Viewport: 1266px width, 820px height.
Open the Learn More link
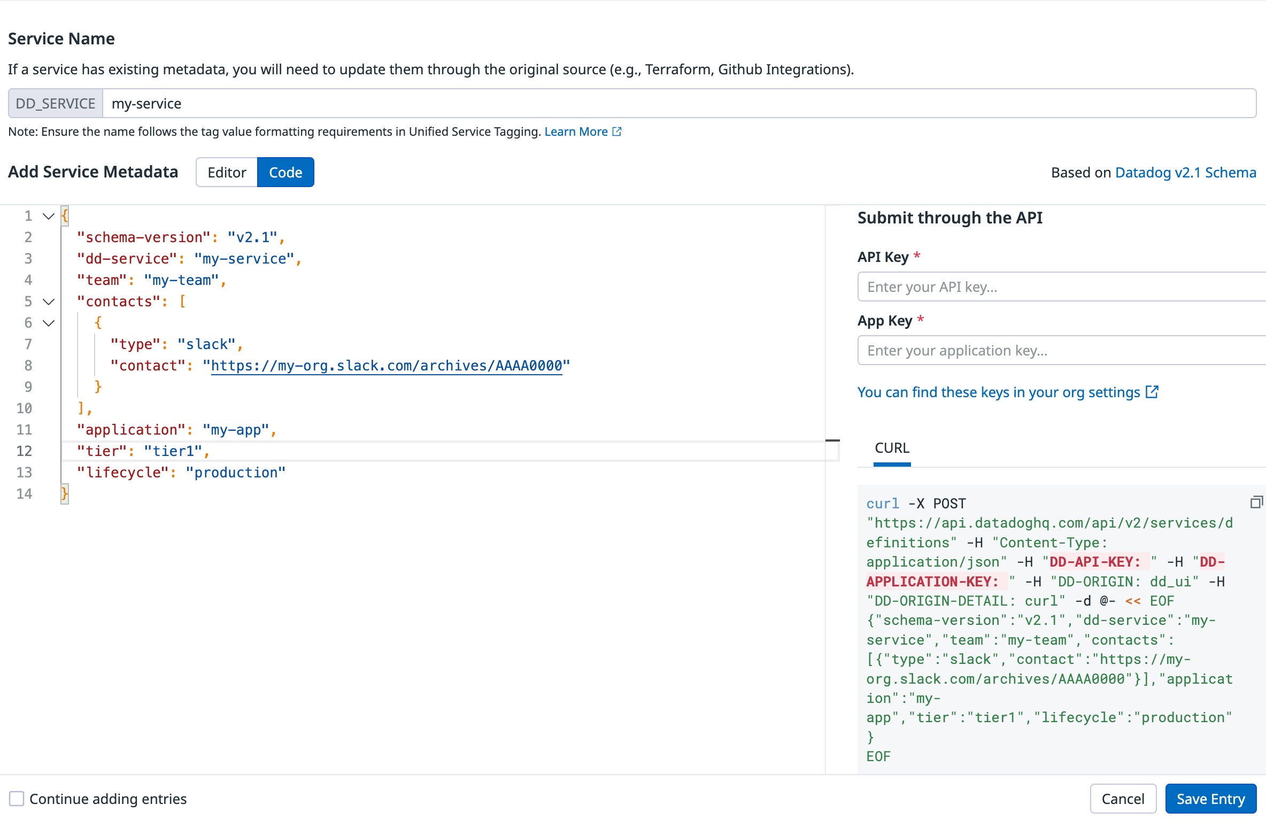576,131
